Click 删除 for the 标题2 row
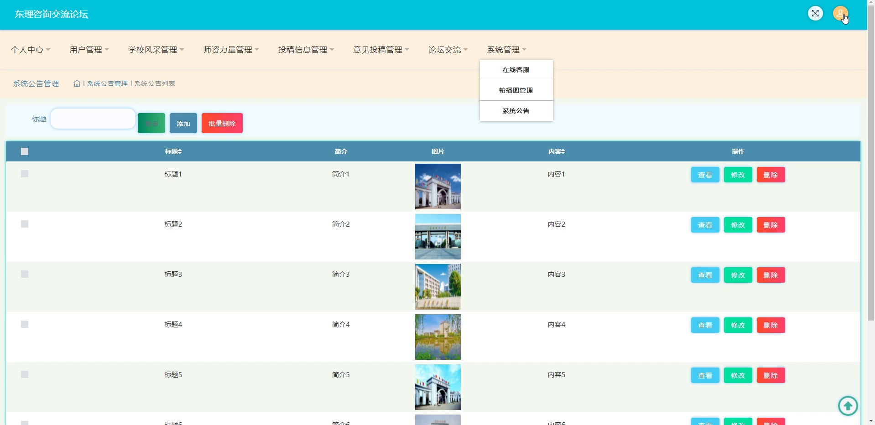 click(771, 225)
